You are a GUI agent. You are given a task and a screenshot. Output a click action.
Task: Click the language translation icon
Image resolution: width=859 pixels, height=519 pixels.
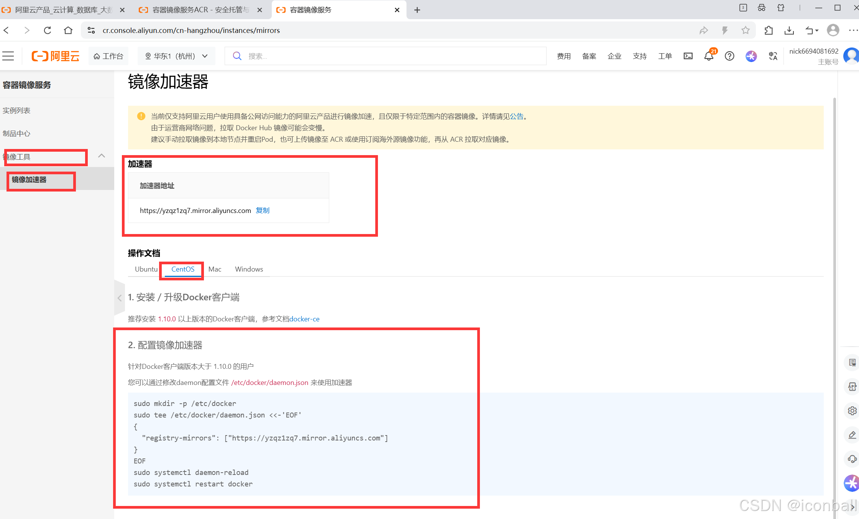tap(773, 56)
